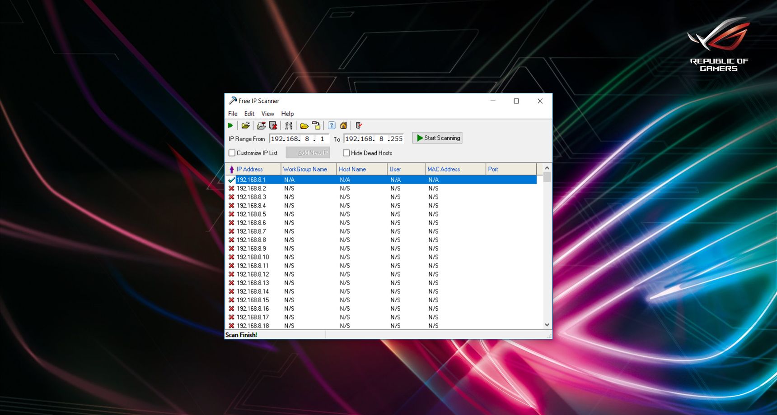Select the row 192.168.8.12
The width and height of the screenshot is (777, 415).
point(381,274)
